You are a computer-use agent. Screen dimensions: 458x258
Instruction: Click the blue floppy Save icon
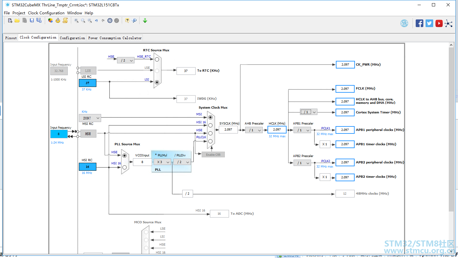pos(32,21)
